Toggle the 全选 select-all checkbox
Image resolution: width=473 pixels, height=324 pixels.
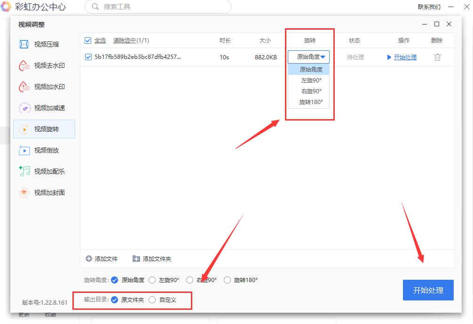tap(88, 40)
